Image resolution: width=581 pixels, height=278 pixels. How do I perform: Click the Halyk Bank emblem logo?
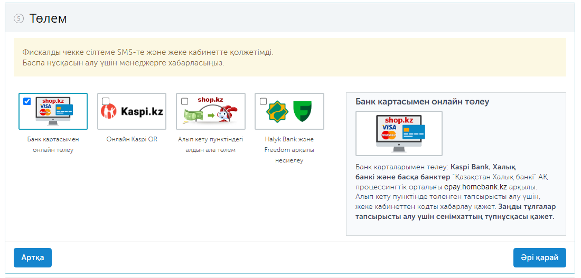(x=278, y=112)
